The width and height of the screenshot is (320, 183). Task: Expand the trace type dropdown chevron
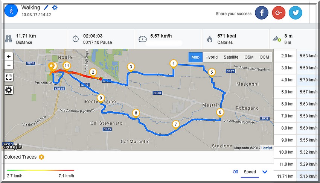[265, 172]
